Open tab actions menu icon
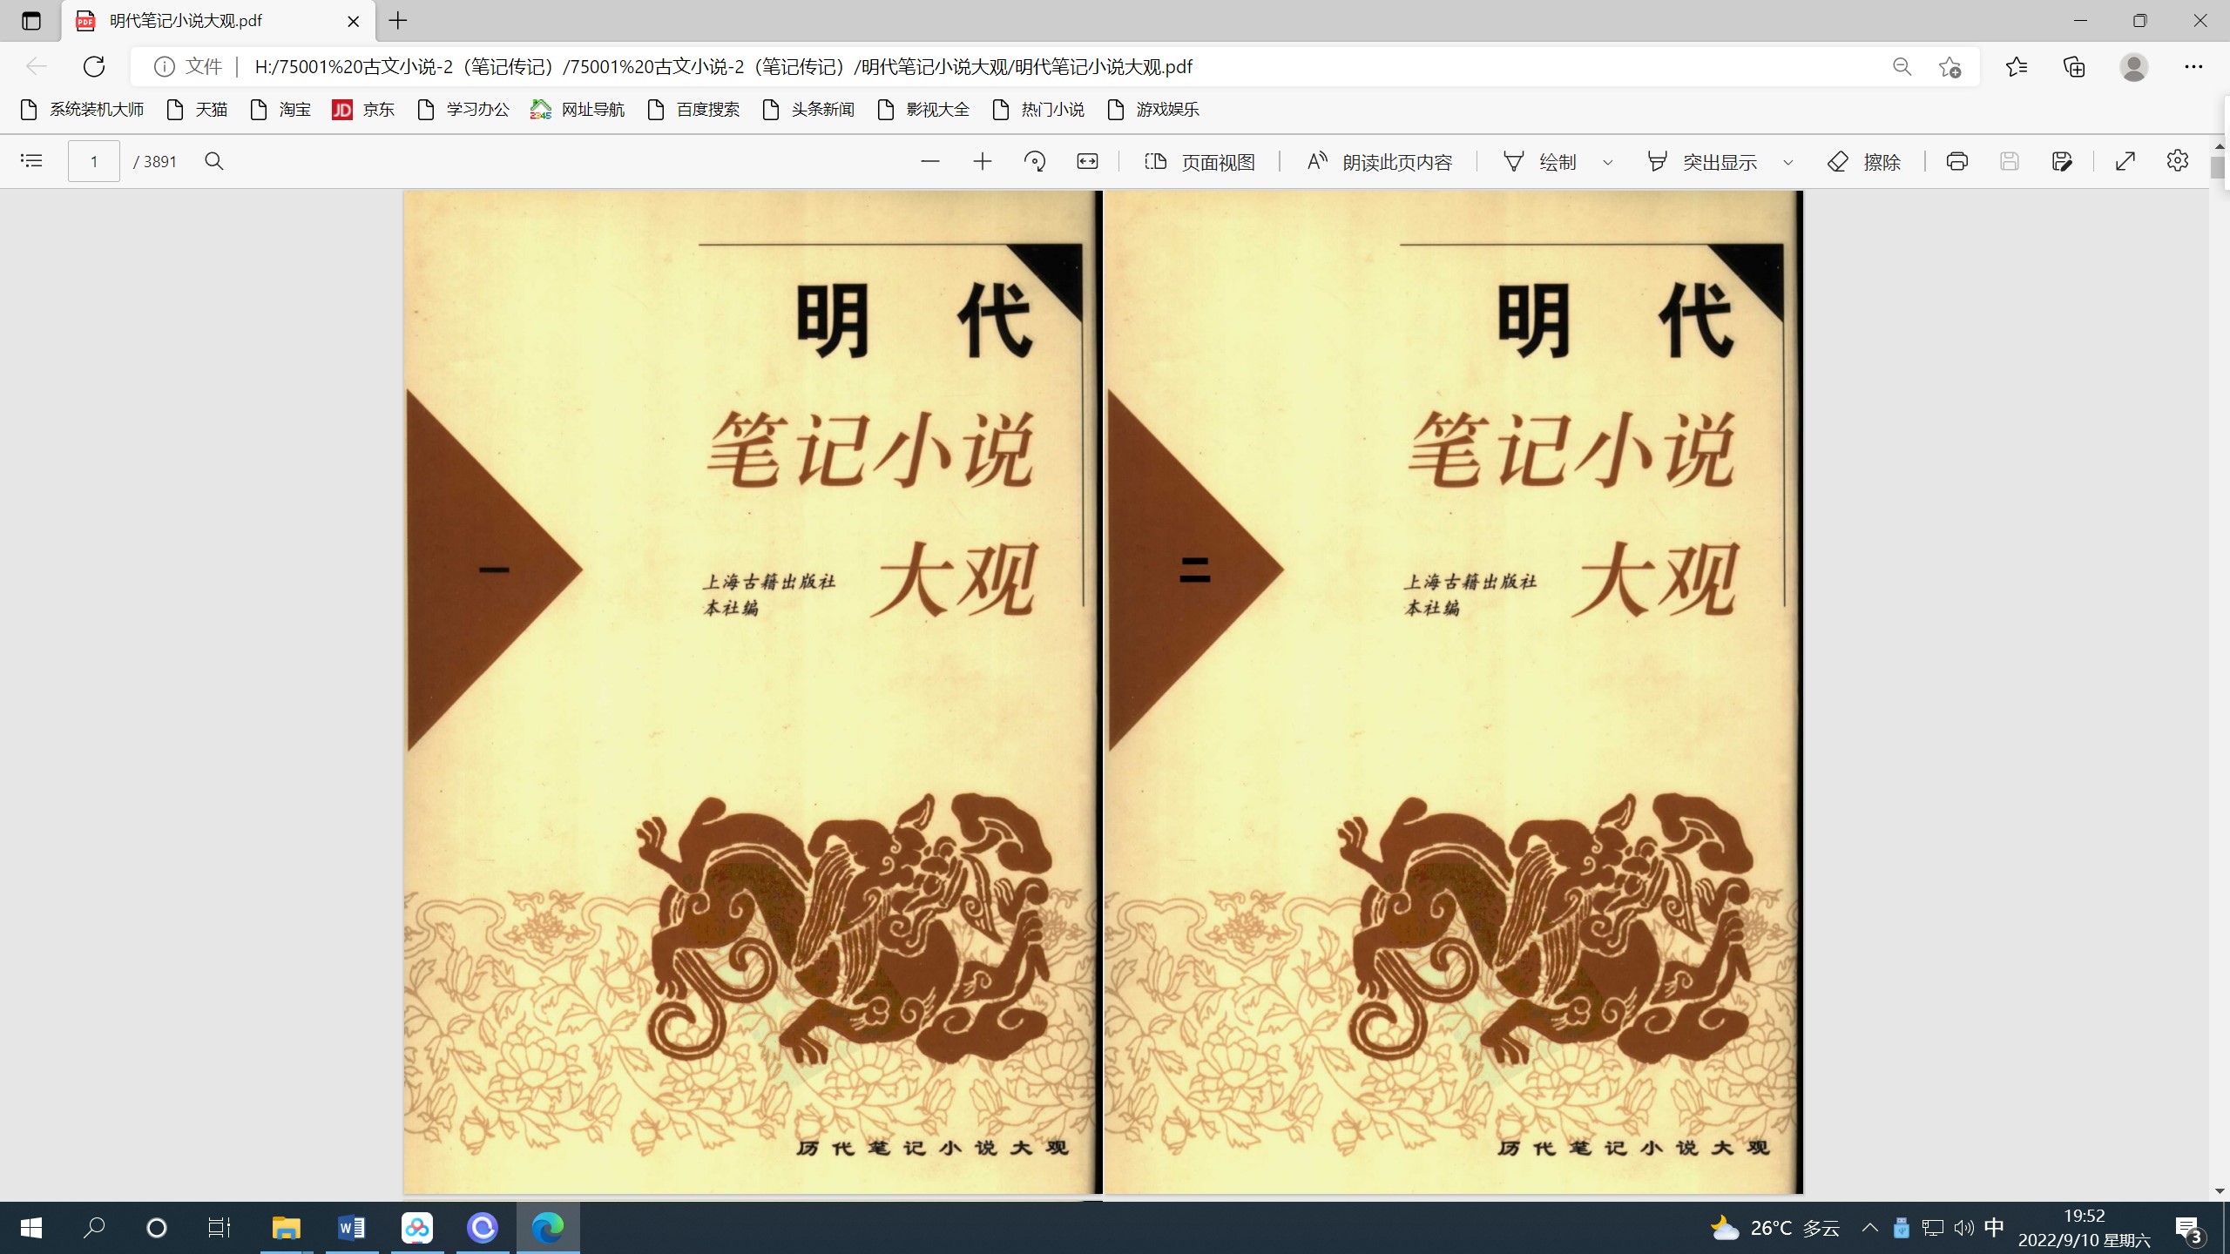The image size is (2230, 1254). (31, 21)
